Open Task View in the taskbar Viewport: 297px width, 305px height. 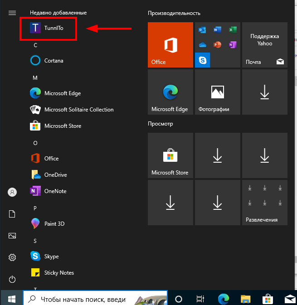click(x=200, y=299)
